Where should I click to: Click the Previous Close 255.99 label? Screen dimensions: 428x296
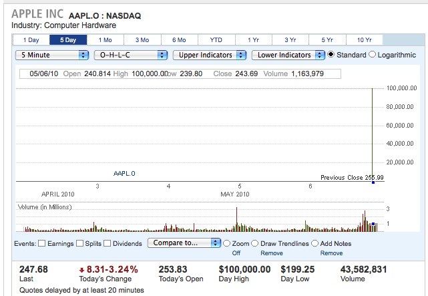[x=353, y=178]
